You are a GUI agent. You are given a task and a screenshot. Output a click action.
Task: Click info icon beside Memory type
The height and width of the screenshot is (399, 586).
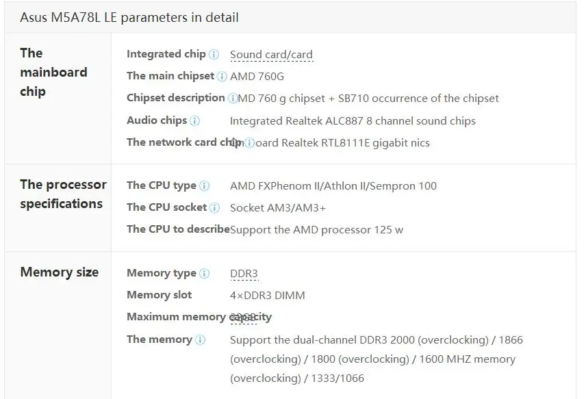(x=204, y=274)
